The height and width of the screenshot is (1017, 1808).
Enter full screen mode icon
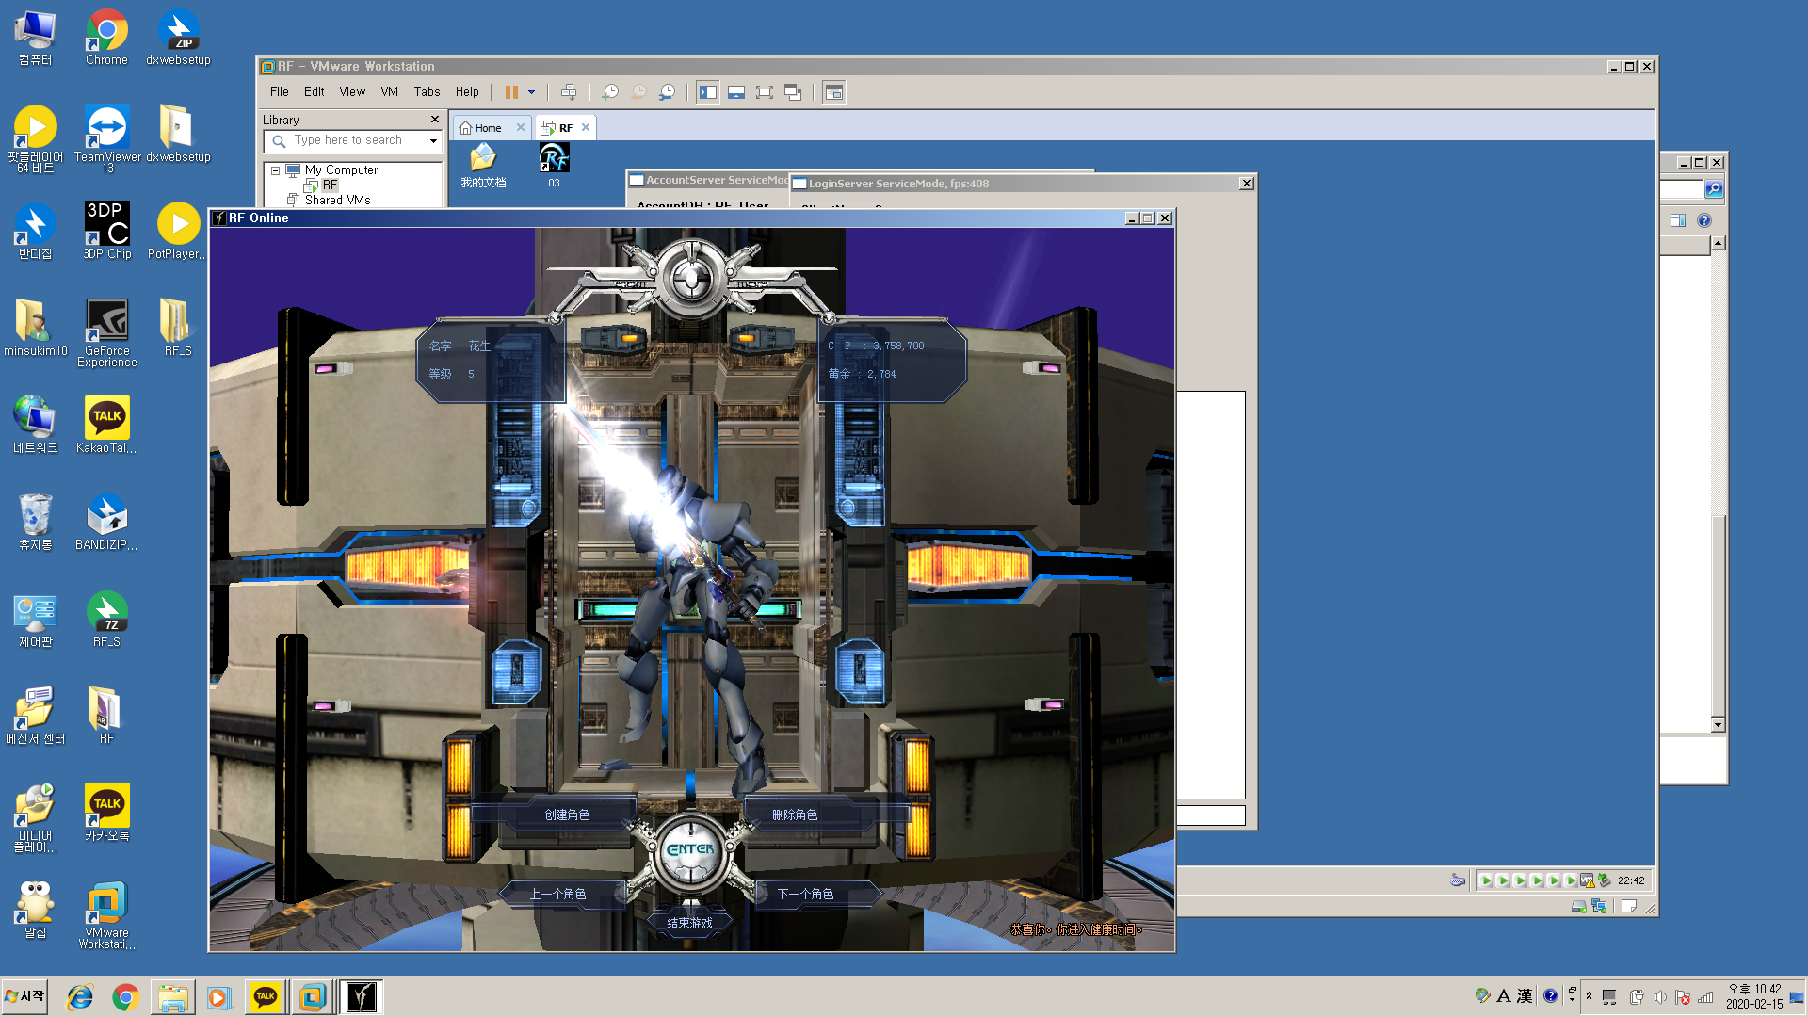pyautogui.click(x=765, y=92)
